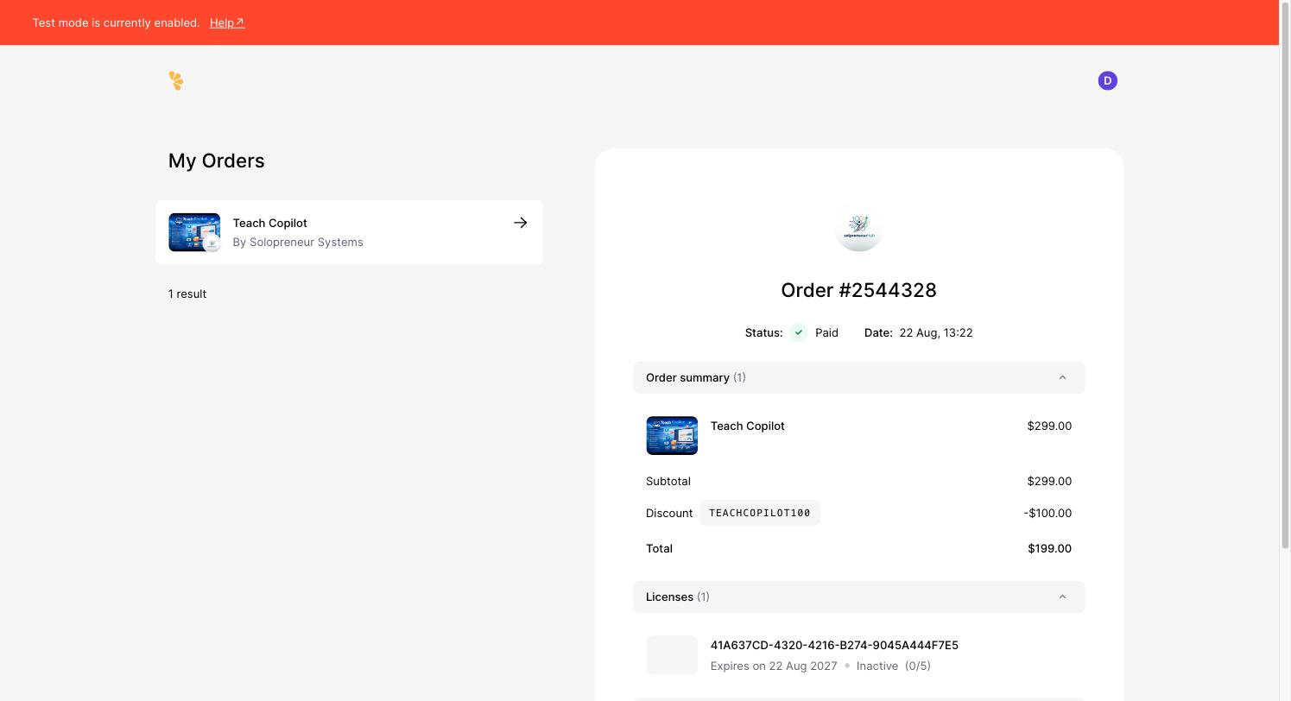The height and width of the screenshot is (701, 1291).
Task: Click the TEACHCOPILOT100 discount code badge
Action: coord(760,513)
